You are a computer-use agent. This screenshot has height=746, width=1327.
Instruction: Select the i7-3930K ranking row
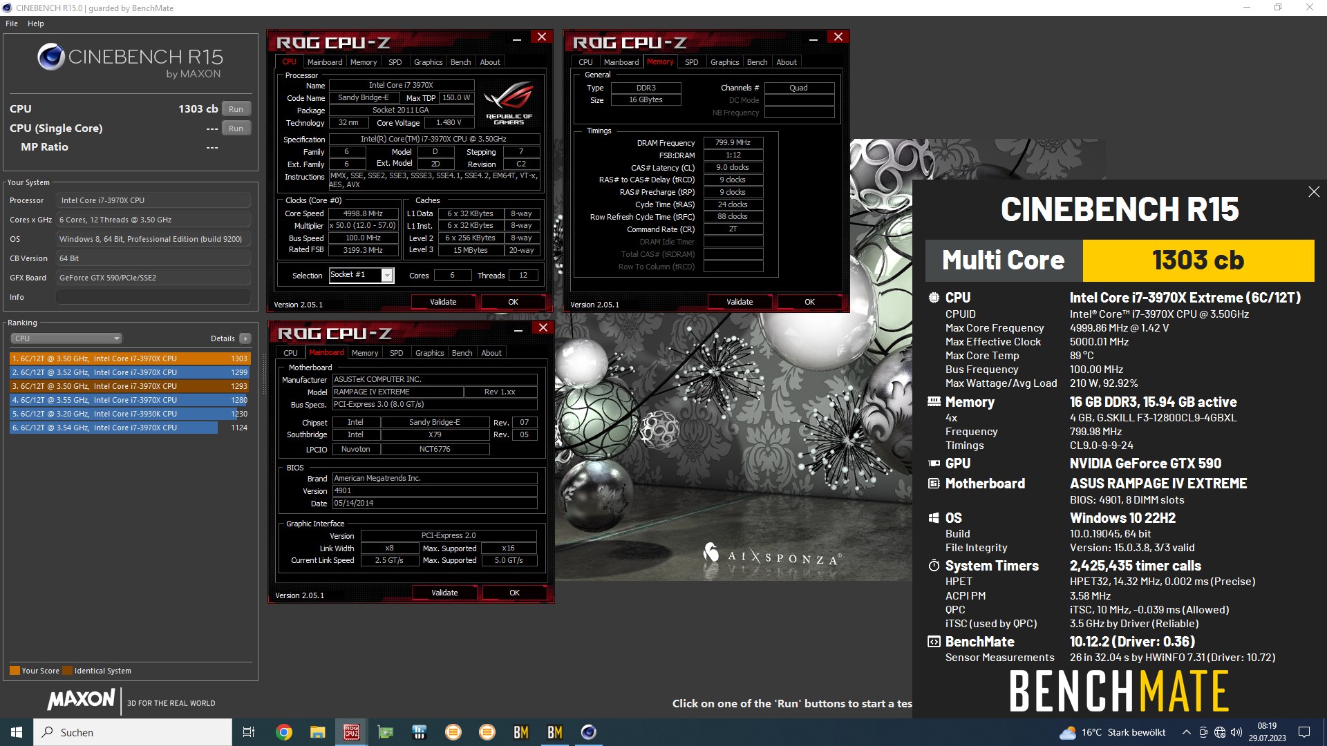(129, 414)
